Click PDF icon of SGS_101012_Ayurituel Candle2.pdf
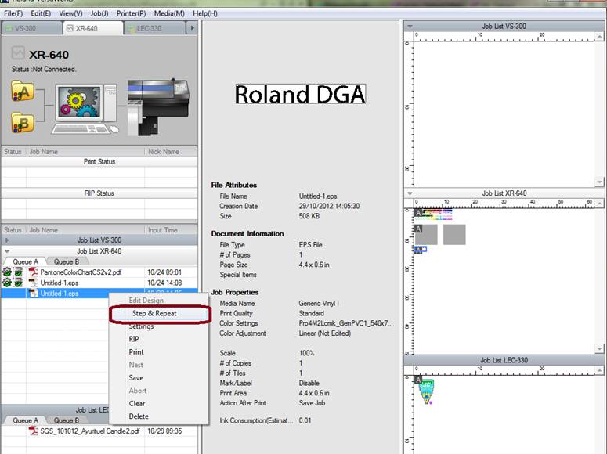 coord(34,431)
